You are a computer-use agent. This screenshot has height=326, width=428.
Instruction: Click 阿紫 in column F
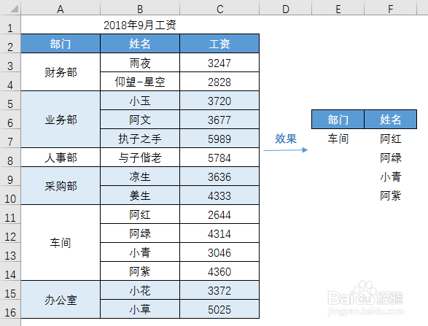coord(390,195)
